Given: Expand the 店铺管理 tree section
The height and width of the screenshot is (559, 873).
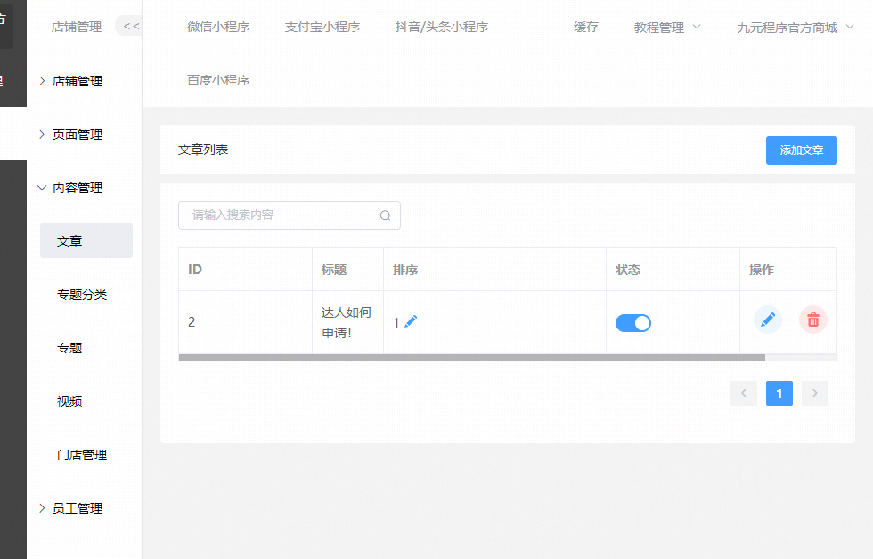Looking at the screenshot, I should coord(77,81).
